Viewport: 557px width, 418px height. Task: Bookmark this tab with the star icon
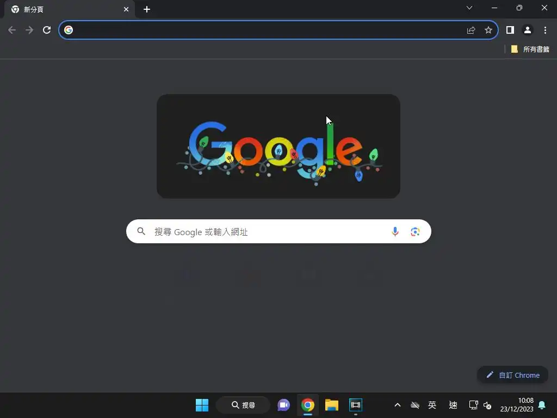pos(488,30)
